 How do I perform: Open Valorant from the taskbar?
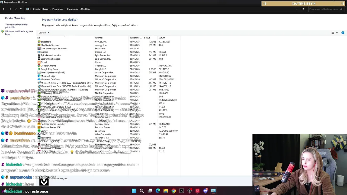coord(197,191)
